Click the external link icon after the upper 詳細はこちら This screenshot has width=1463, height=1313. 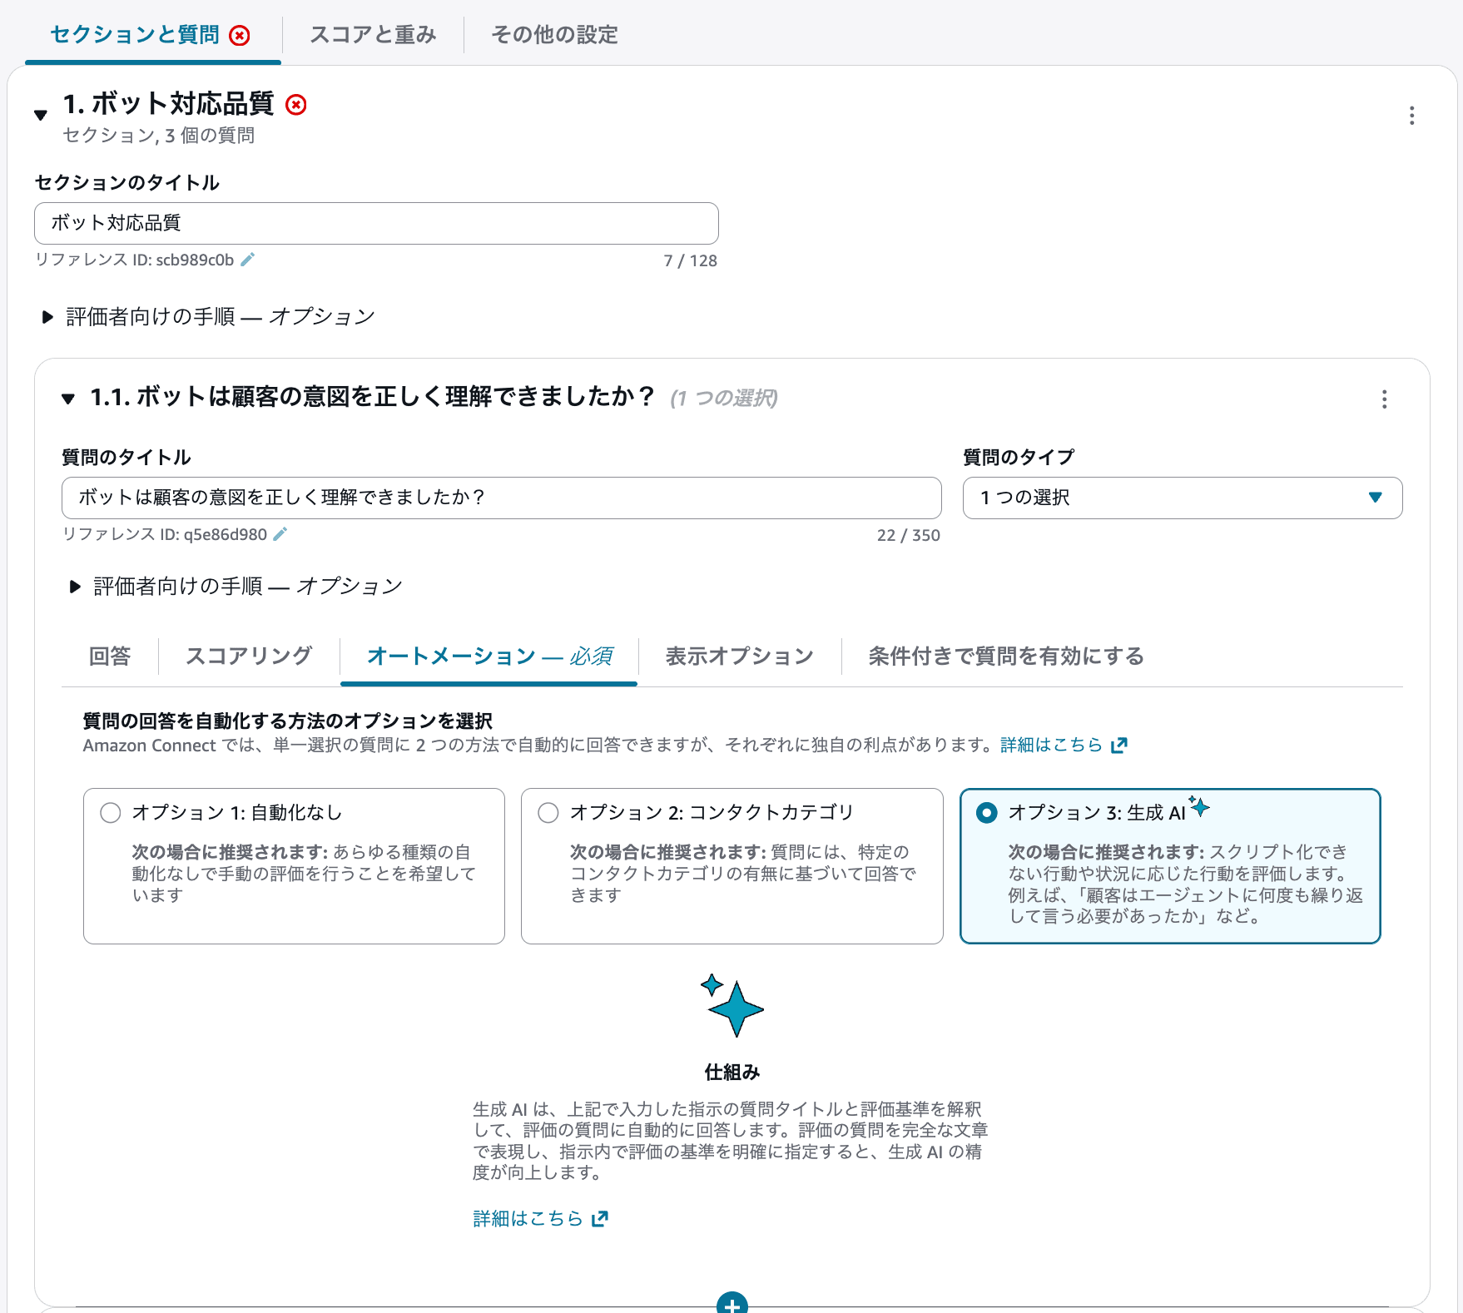coord(1119,746)
